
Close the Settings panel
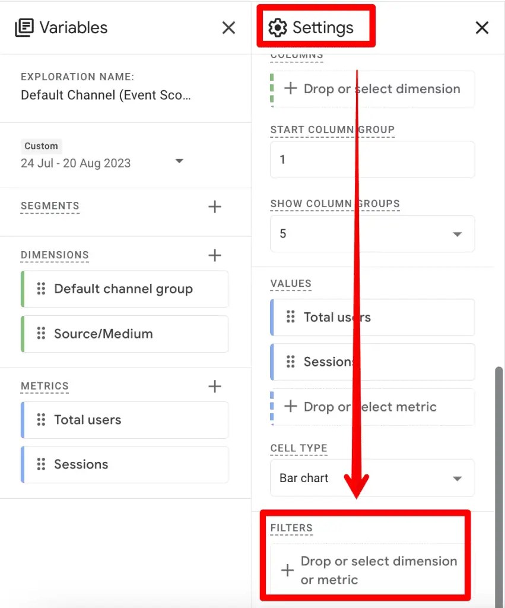pyautogui.click(x=482, y=28)
